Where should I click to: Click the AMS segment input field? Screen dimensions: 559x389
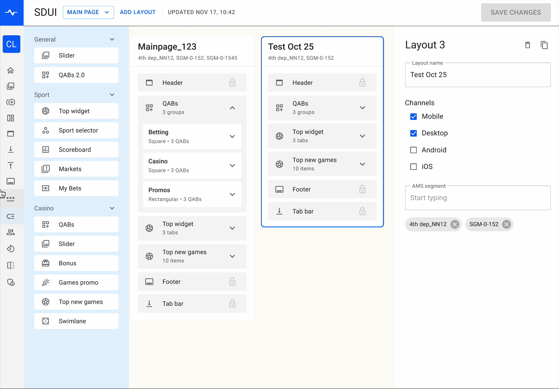[477, 198]
